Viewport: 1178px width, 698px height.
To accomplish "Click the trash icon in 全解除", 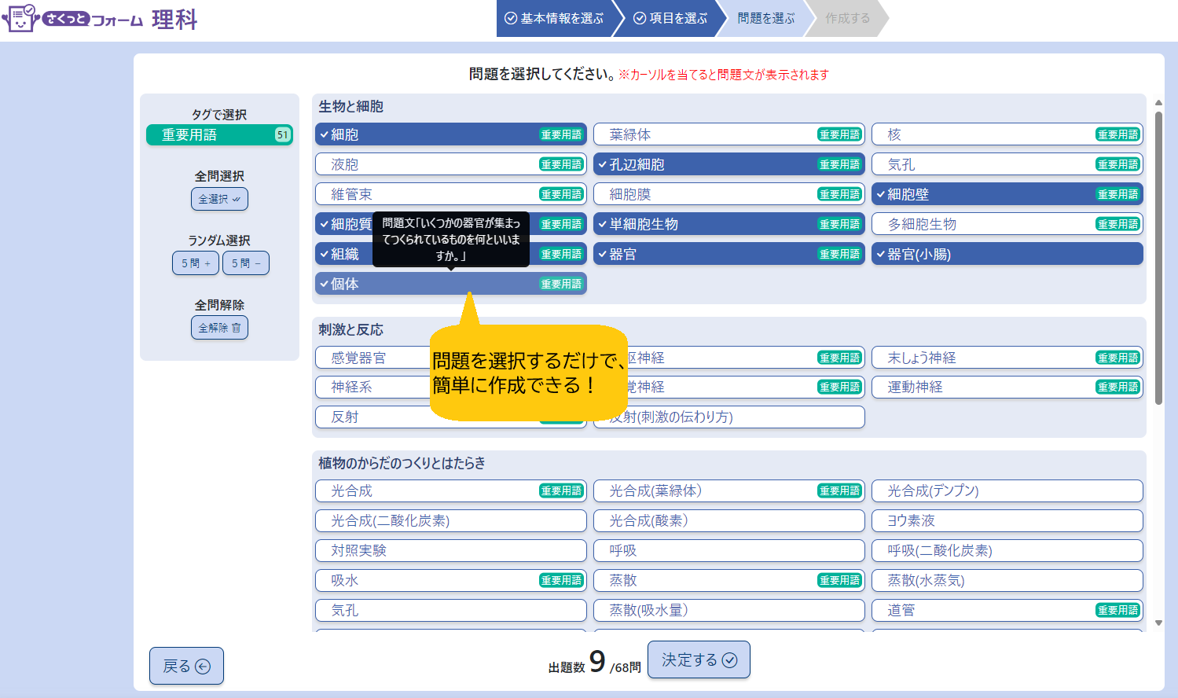I will (236, 328).
